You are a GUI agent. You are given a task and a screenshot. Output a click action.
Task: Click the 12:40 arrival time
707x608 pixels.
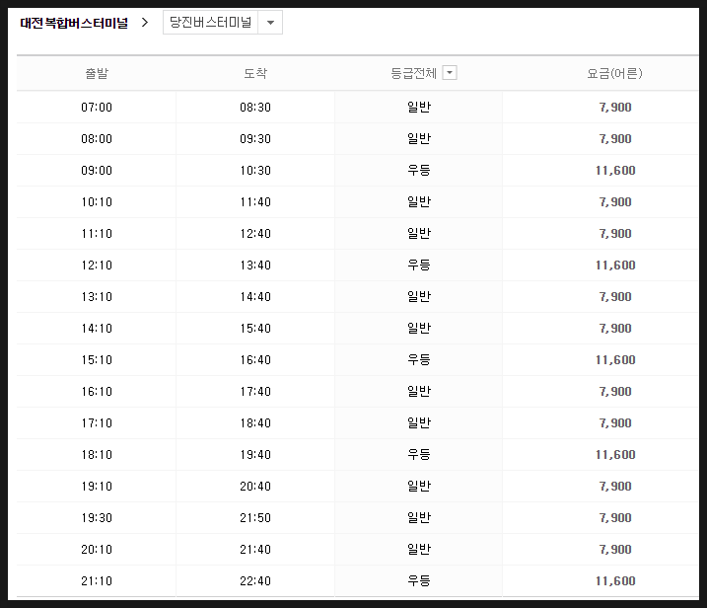[255, 233]
